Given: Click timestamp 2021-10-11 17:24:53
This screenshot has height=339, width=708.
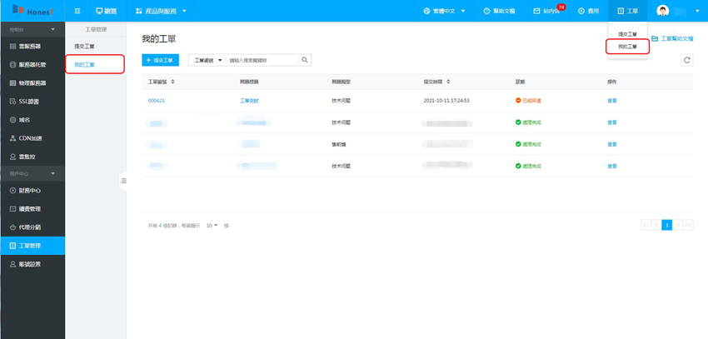Looking at the screenshot, I should tap(446, 101).
